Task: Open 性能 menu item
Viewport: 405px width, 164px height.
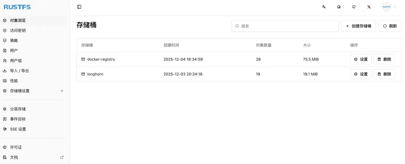Action: click(x=14, y=81)
